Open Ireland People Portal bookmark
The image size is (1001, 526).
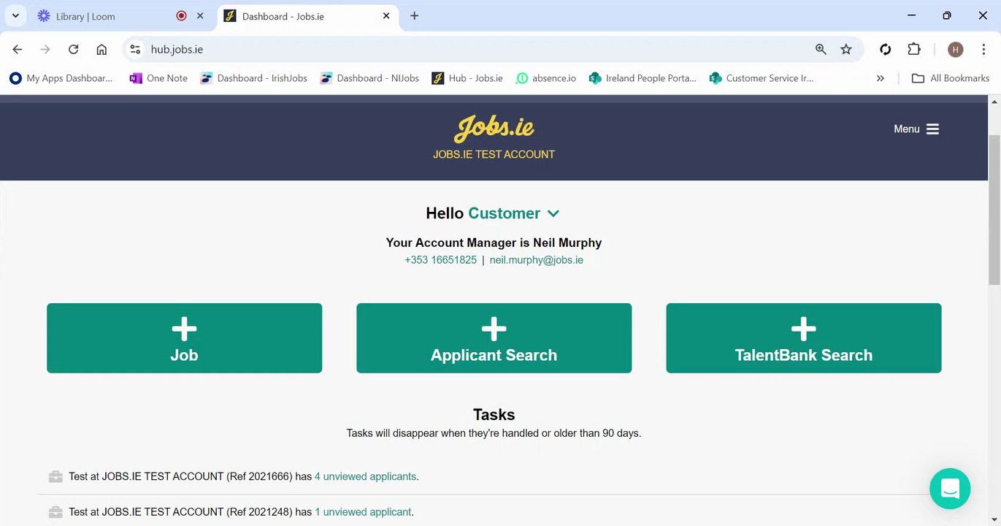coord(643,78)
